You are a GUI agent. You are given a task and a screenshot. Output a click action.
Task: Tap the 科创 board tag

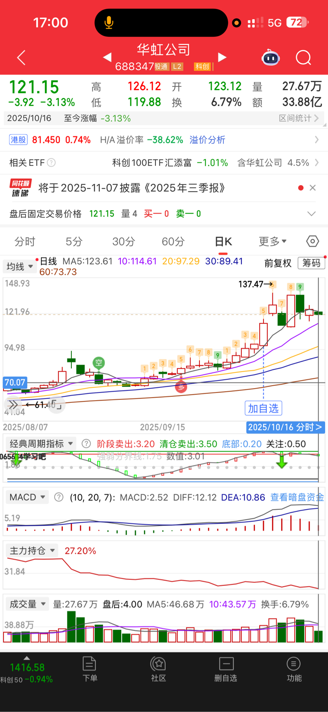(202, 66)
